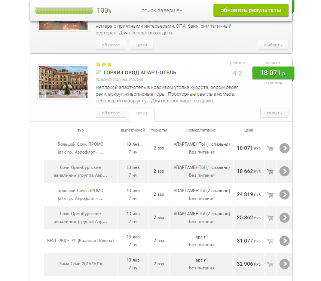Click тур column header
Screen dimensions: 321x281
pyautogui.click(x=80, y=130)
